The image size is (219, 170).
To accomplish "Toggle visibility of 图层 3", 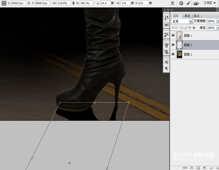I will (x=173, y=45).
